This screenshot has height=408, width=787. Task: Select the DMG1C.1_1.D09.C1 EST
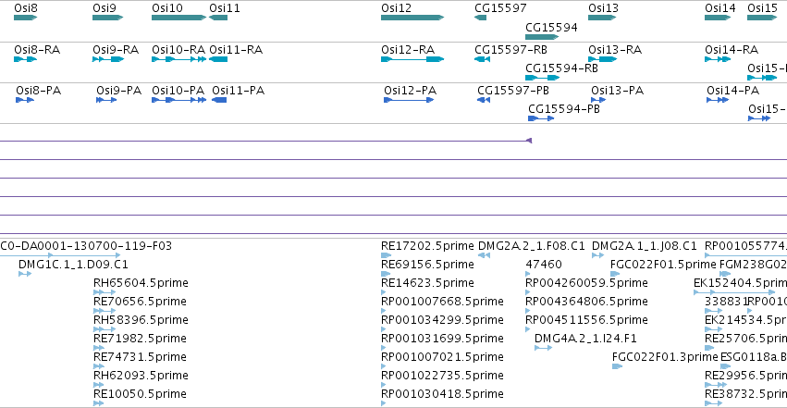point(25,274)
